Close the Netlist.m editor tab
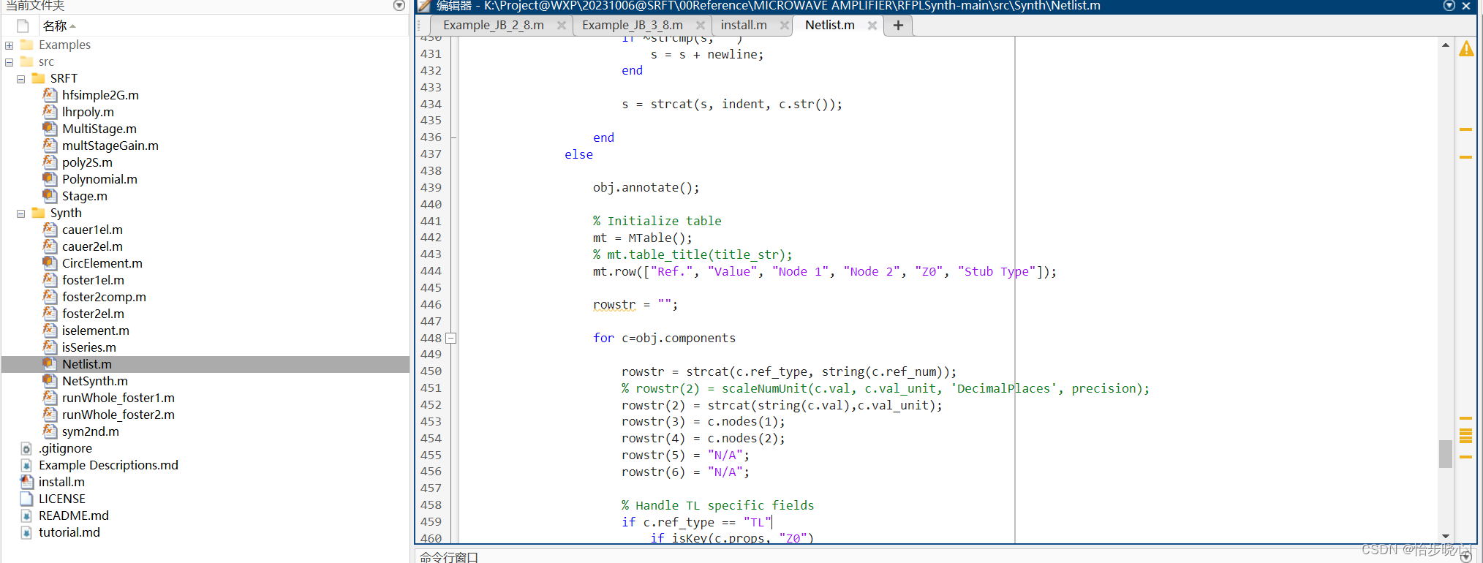The image size is (1483, 563). click(872, 26)
